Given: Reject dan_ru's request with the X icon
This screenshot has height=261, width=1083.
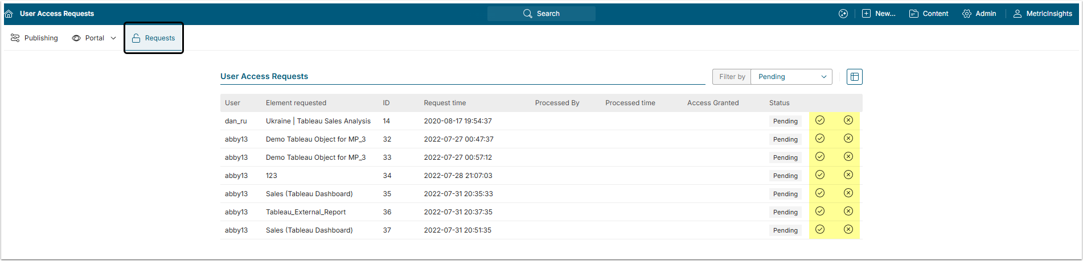Looking at the screenshot, I should click(848, 120).
